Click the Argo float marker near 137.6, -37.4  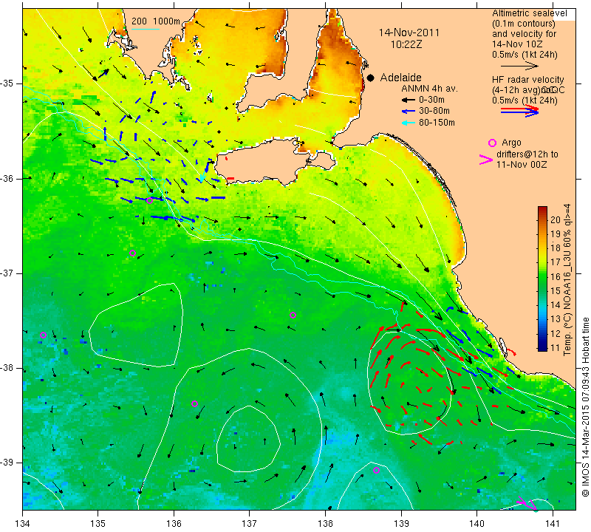pos(293,316)
